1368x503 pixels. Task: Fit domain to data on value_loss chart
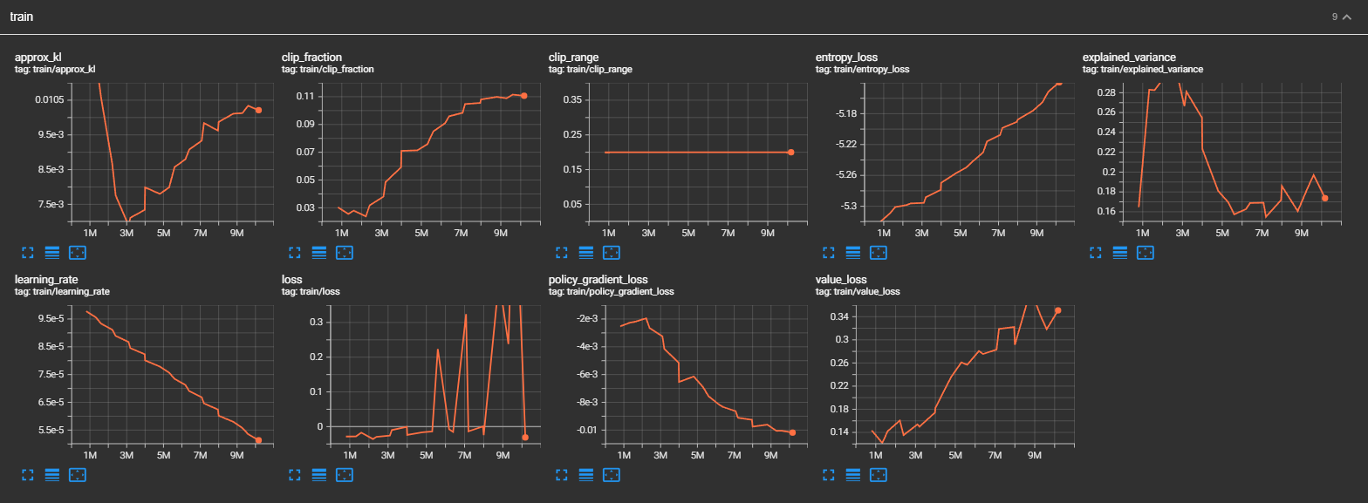click(x=879, y=475)
